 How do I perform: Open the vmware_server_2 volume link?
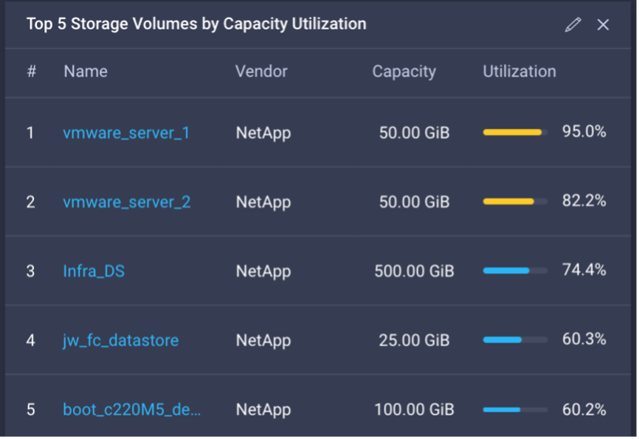point(126,202)
